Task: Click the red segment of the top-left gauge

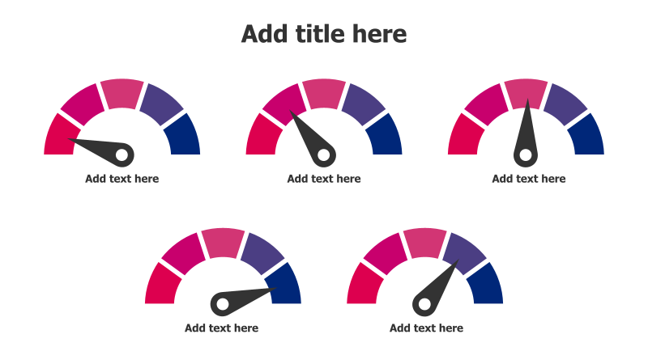Action: (59, 136)
